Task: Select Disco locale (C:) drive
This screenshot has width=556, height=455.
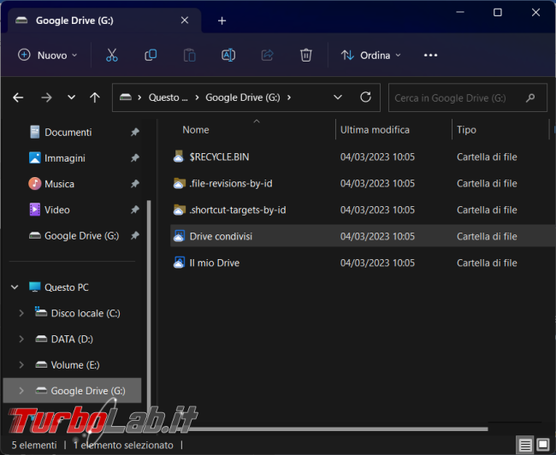Action: click(x=86, y=313)
